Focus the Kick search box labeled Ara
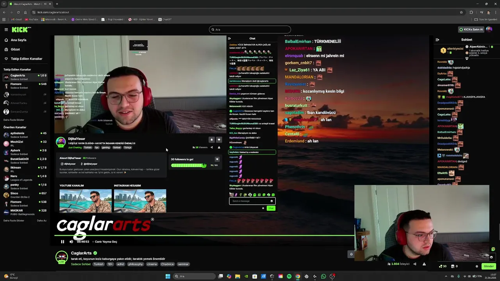 click(x=250, y=30)
